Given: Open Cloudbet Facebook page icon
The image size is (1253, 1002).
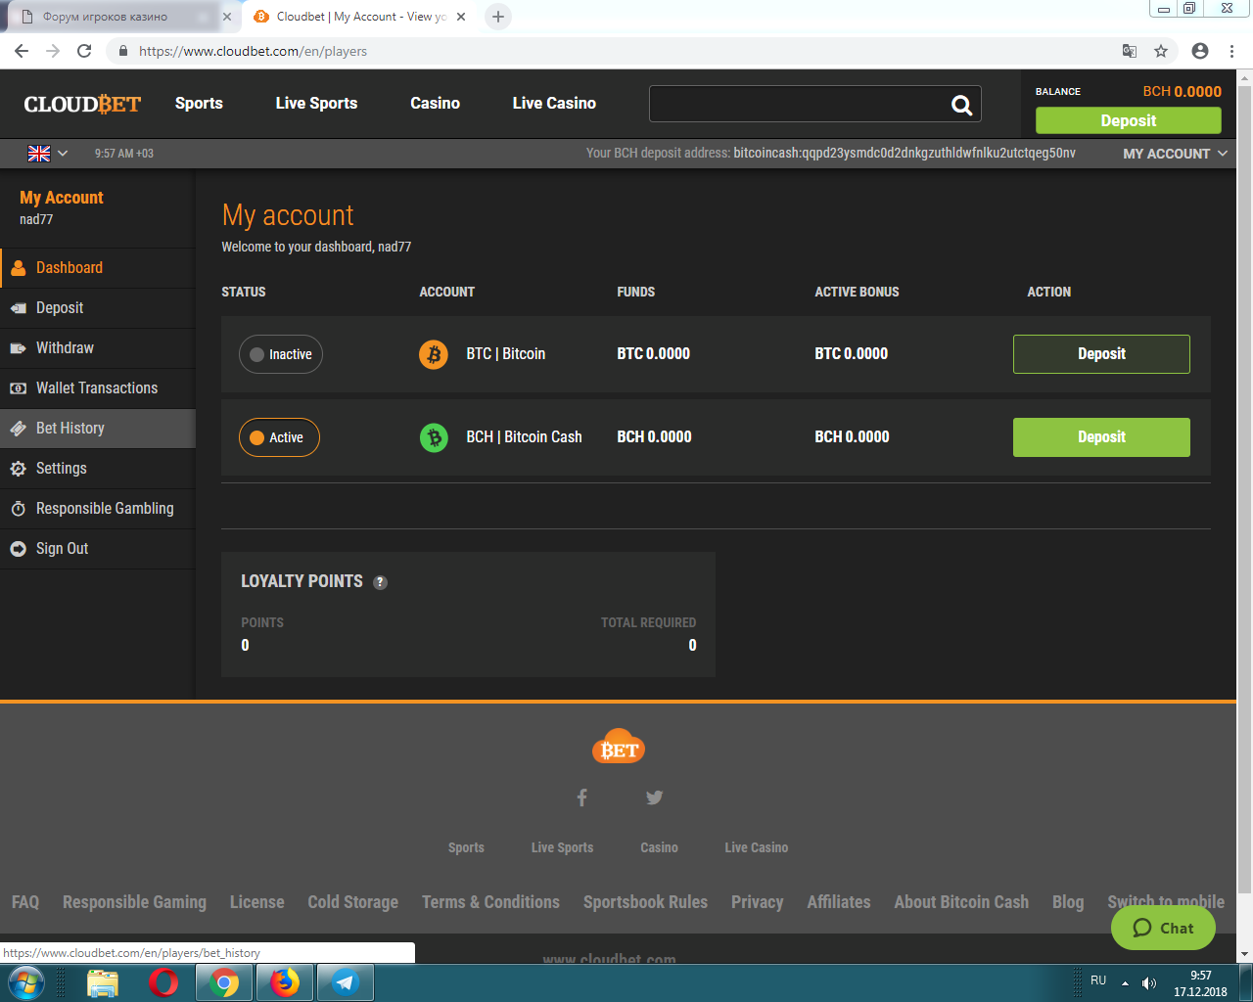Looking at the screenshot, I should coord(581,797).
